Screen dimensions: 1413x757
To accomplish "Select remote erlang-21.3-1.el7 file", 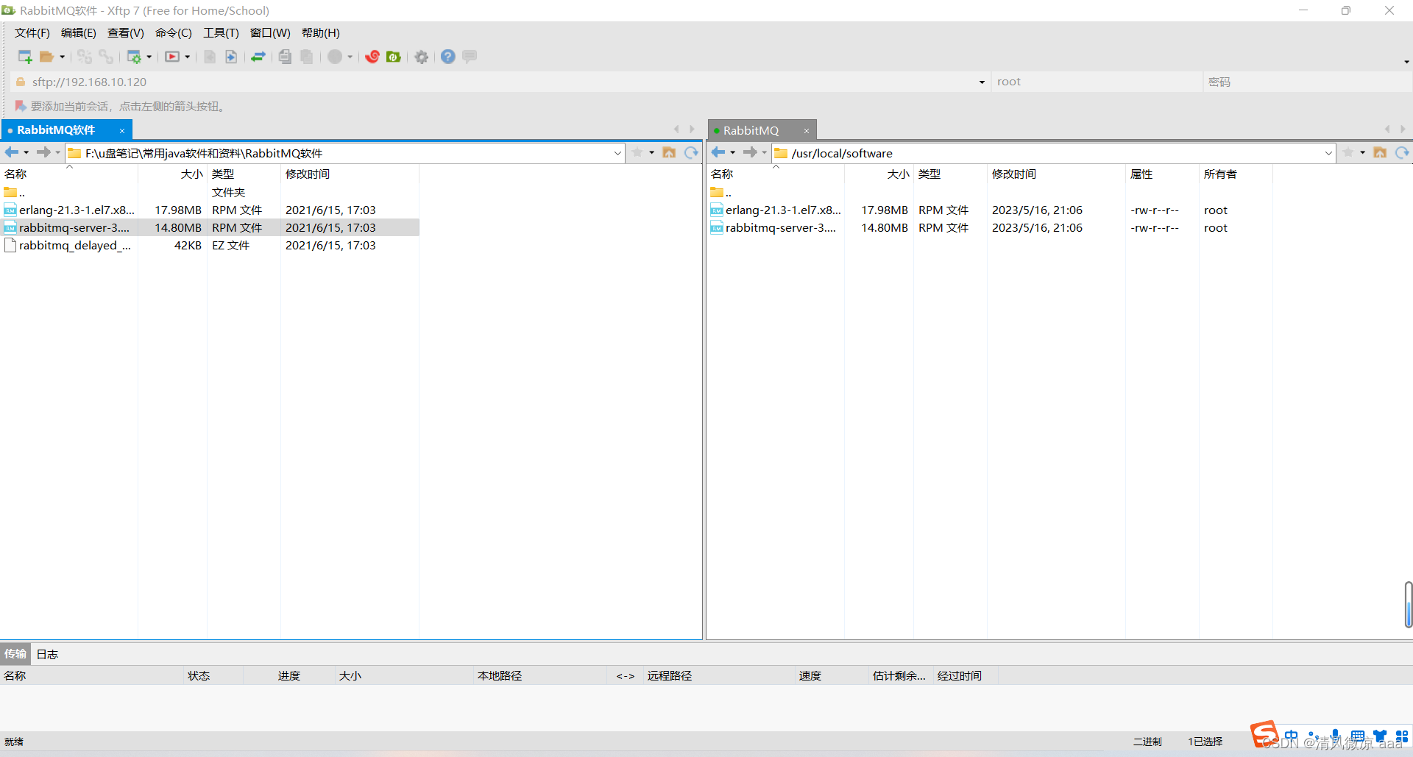I will pos(990,210).
